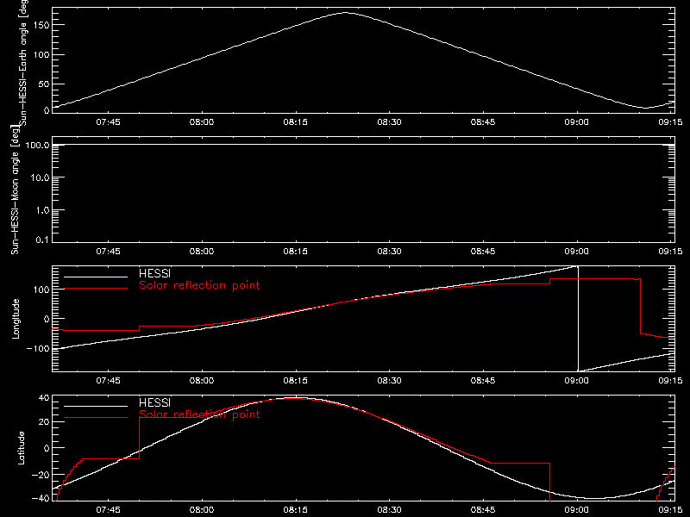Click 08:00 label under Earth angle plot

click(x=202, y=121)
